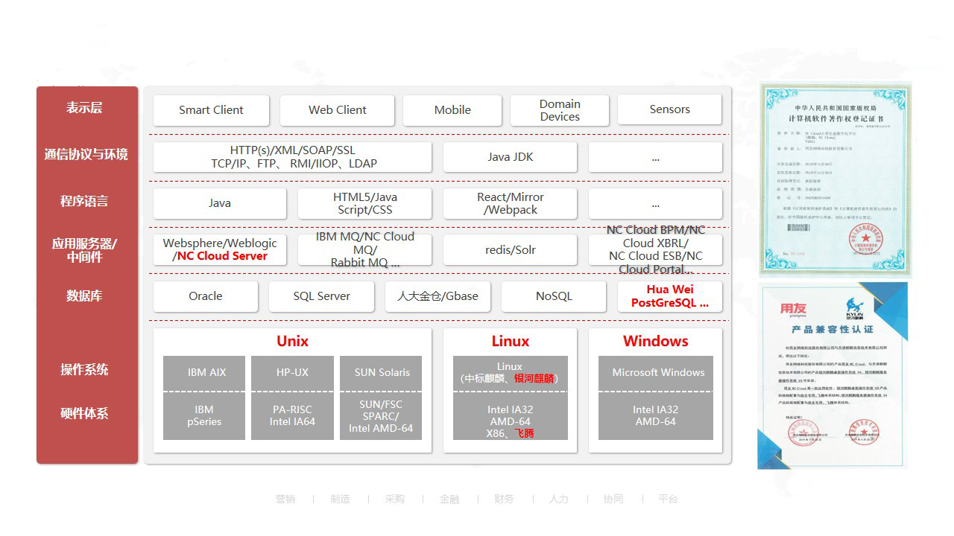Click the Mobile box
The width and height of the screenshot is (954, 536).
coord(452,110)
